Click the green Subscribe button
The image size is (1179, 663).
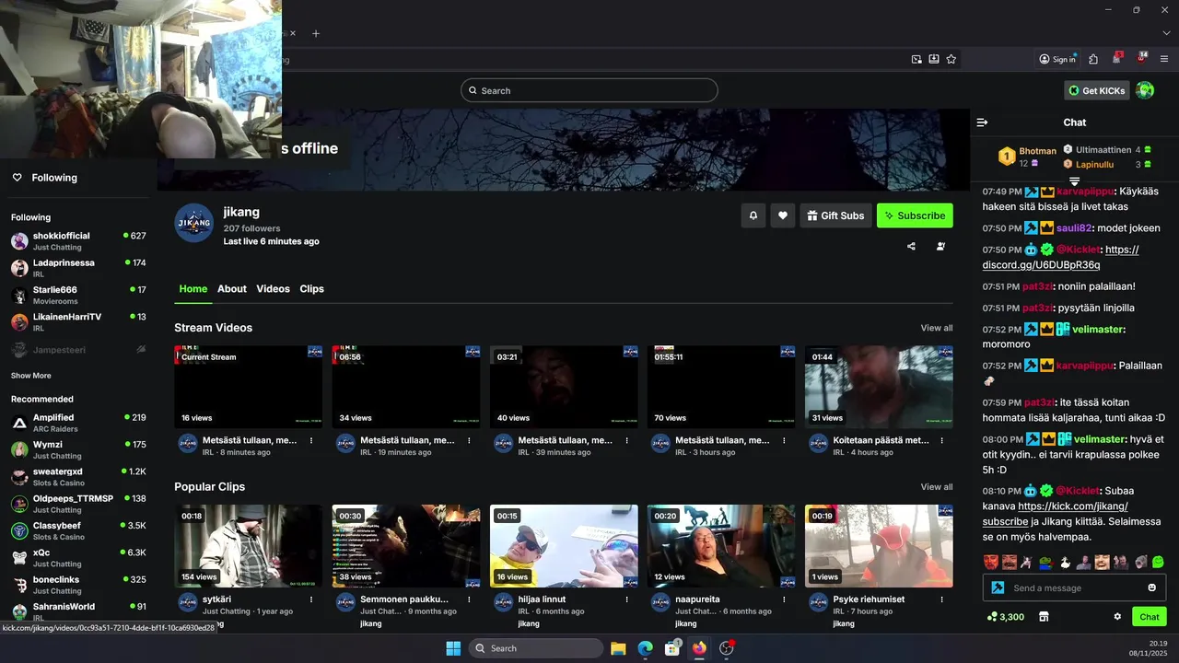[915, 215]
